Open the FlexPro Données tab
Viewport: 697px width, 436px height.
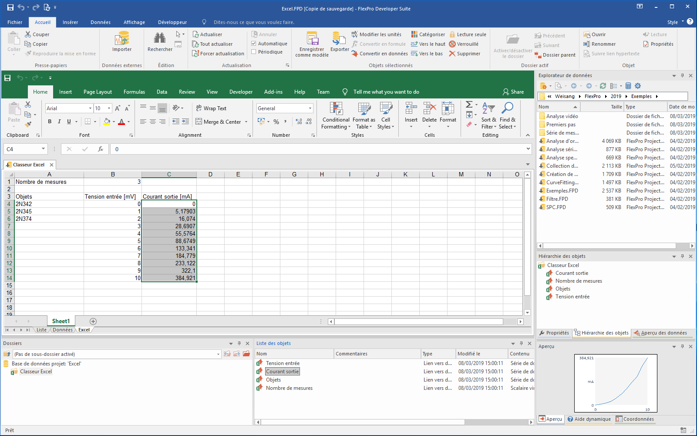coord(101,22)
